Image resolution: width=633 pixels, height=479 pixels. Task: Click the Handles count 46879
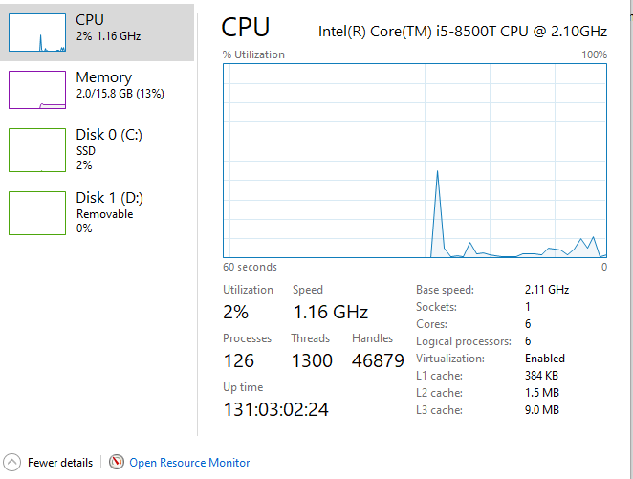point(378,360)
